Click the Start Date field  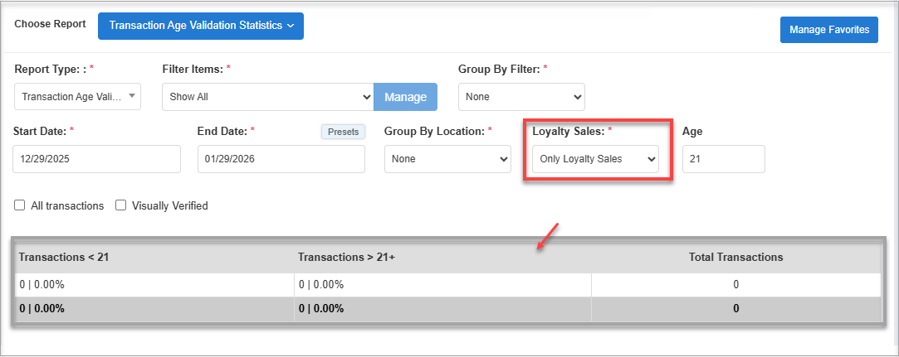pos(96,159)
